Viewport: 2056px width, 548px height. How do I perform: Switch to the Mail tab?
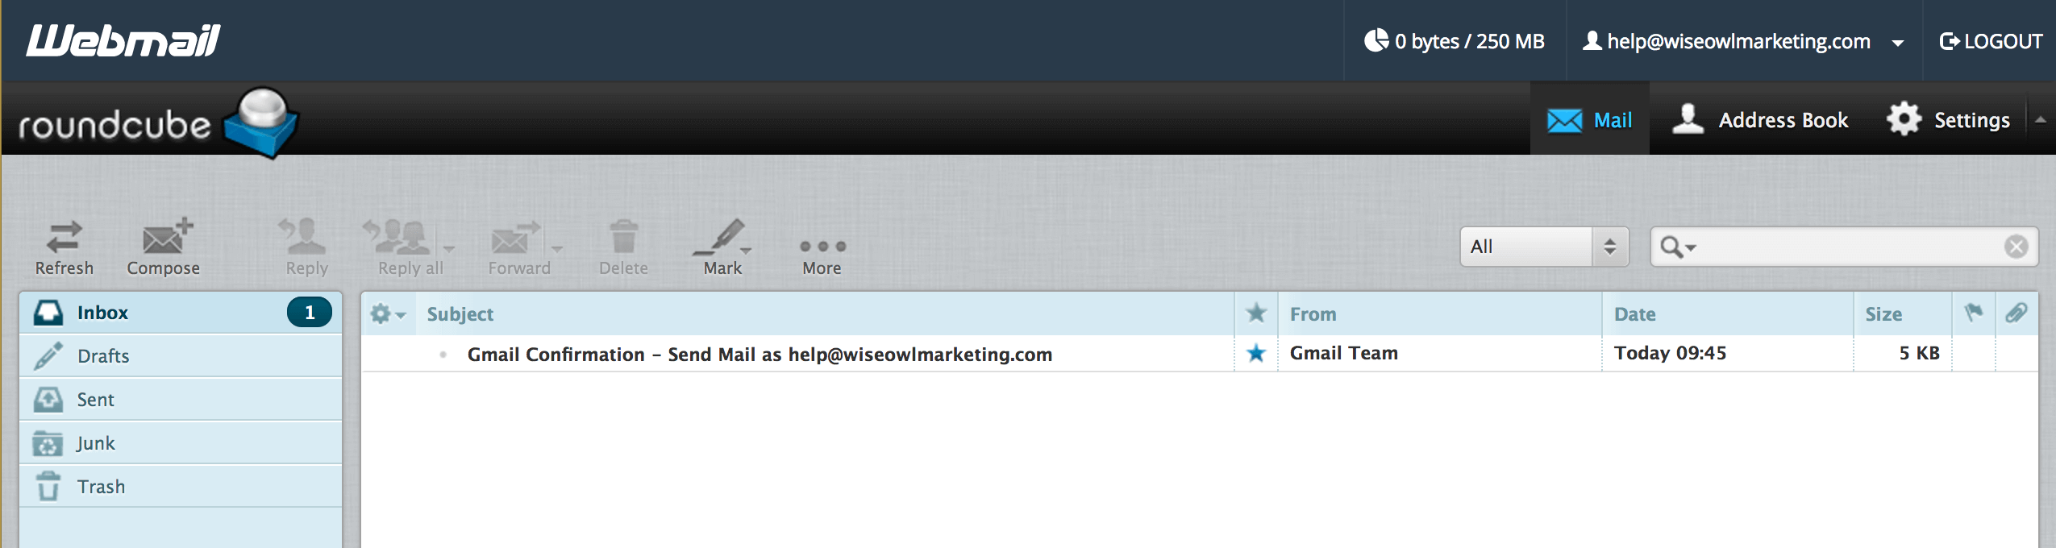pos(1589,119)
